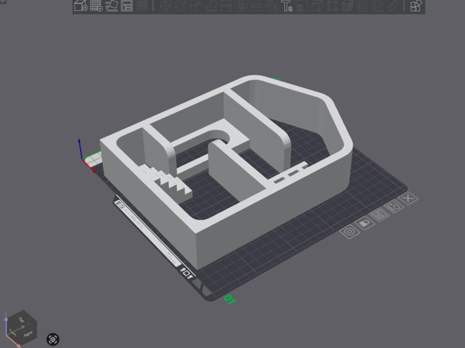Click the Right face of view cube
465x348 pixels.
28,334
